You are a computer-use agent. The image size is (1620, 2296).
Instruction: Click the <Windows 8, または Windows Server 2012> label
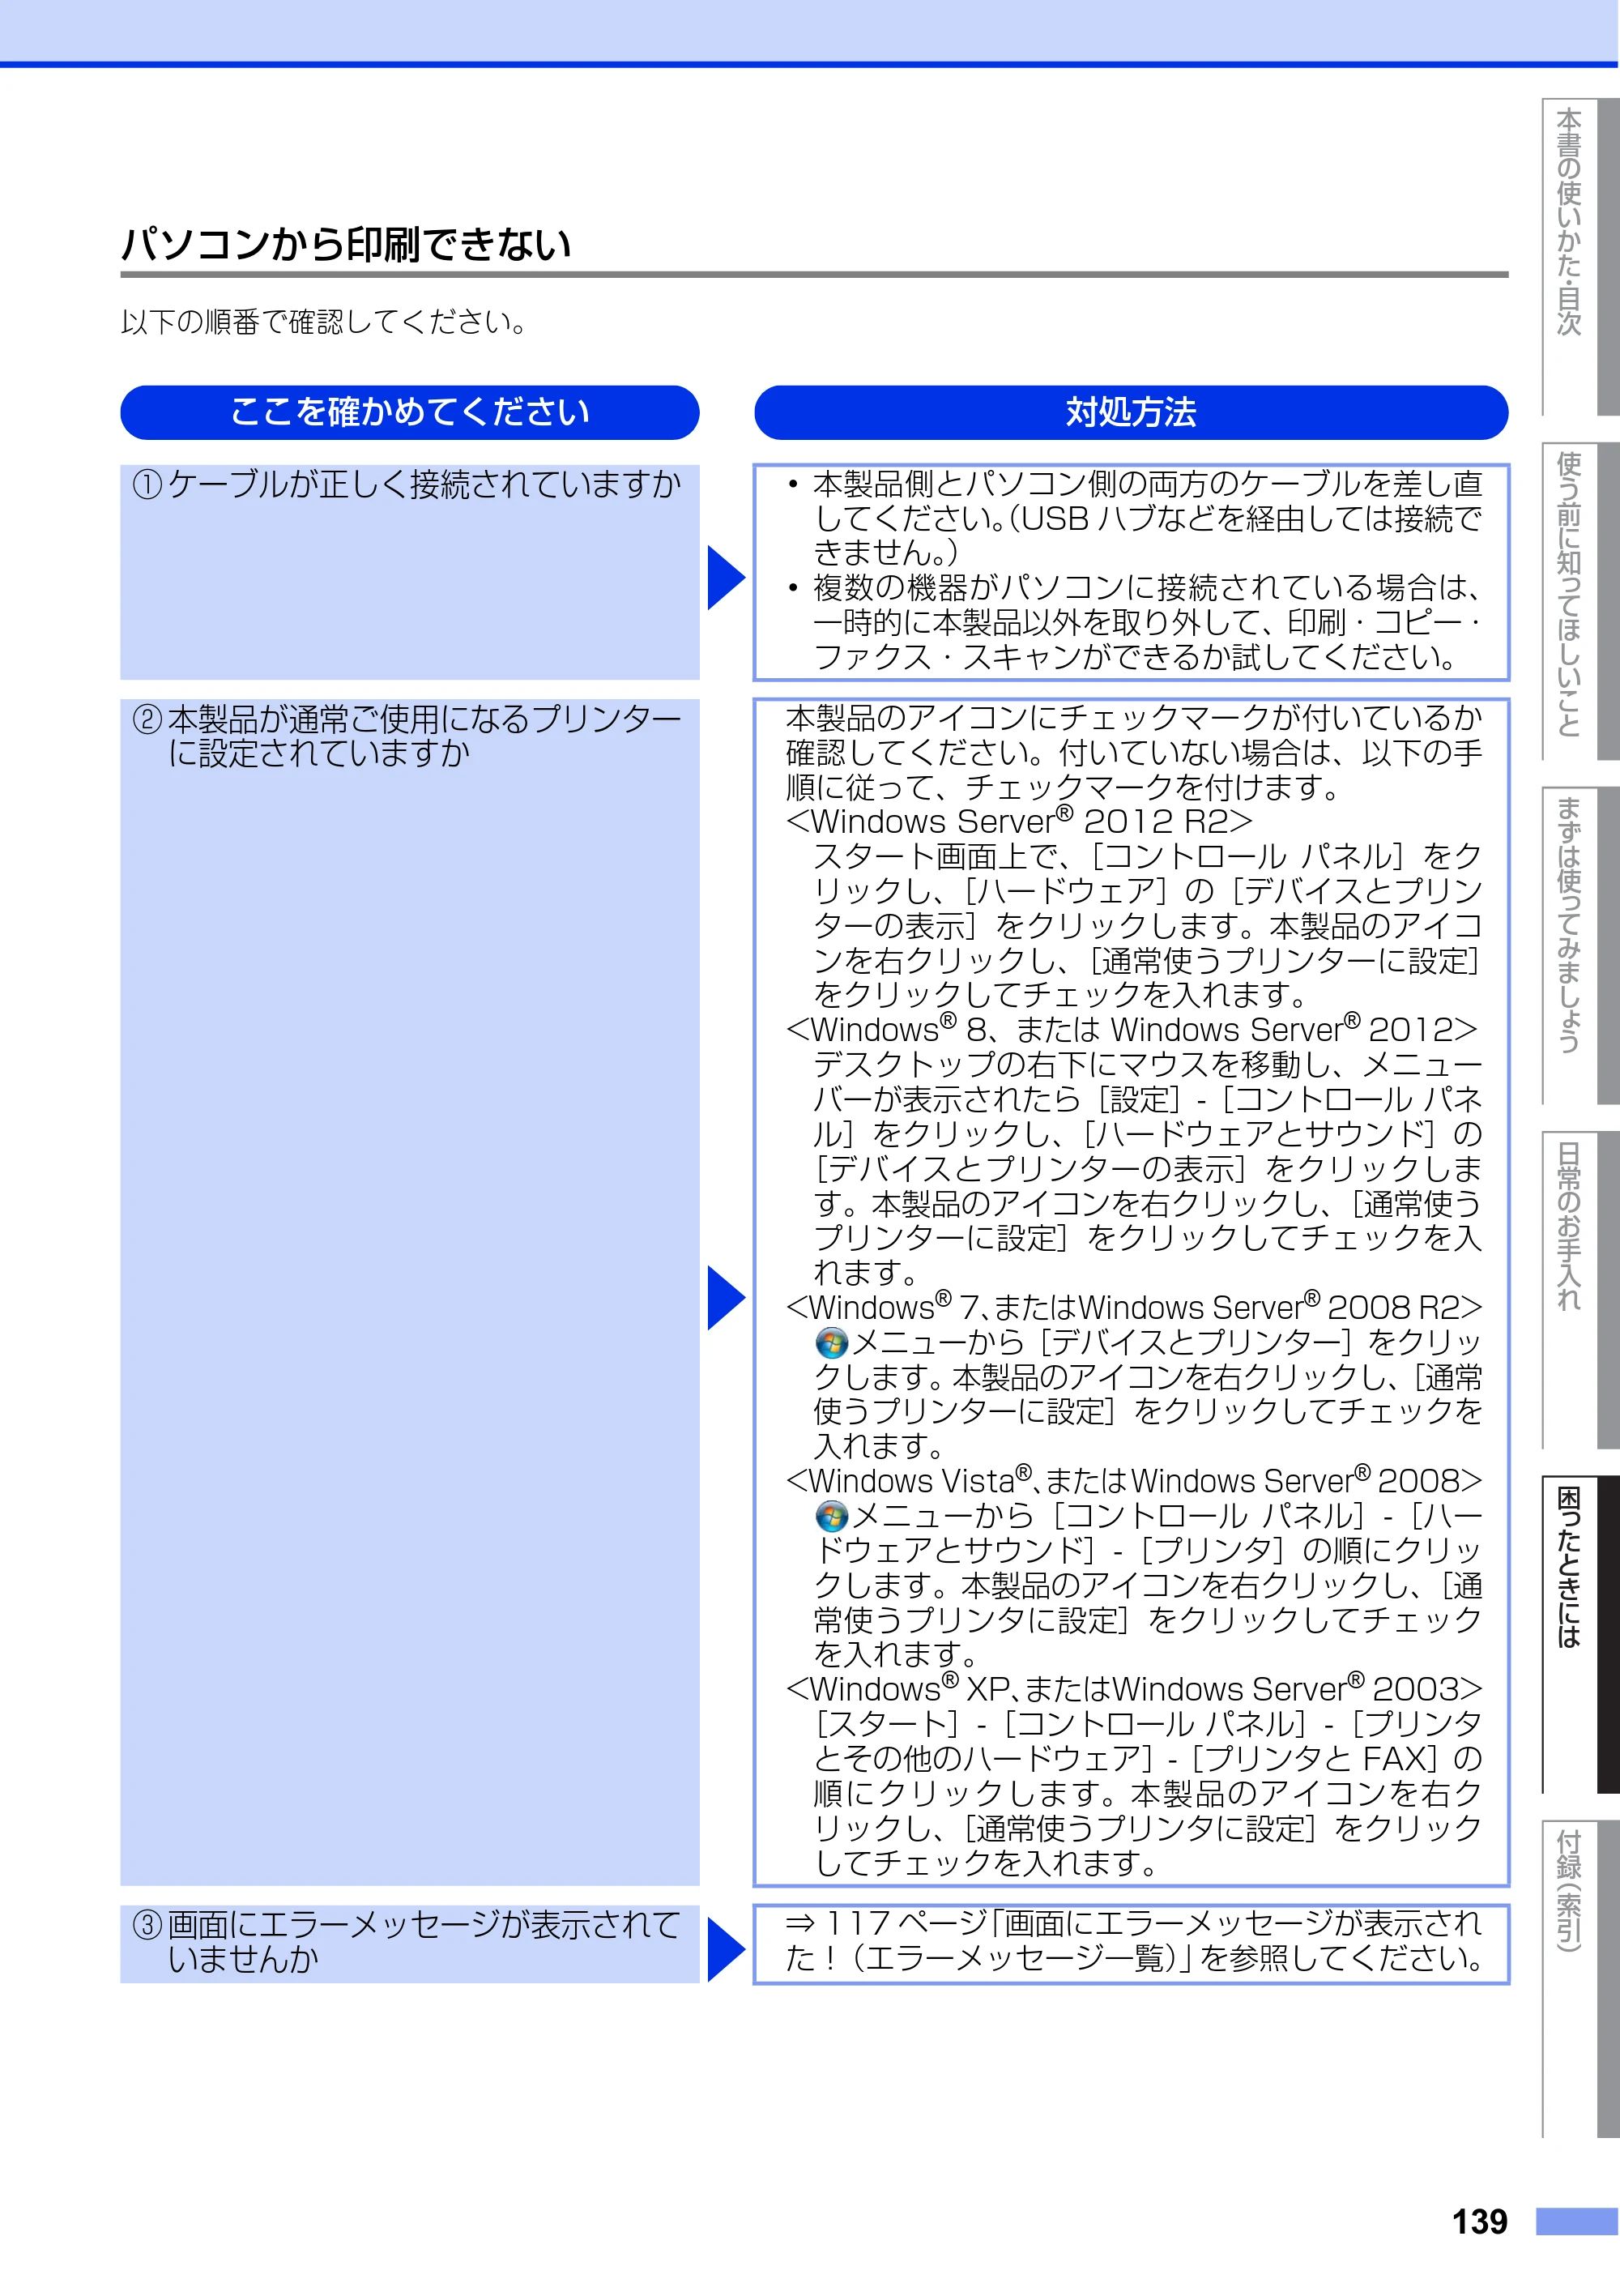click(1132, 1029)
